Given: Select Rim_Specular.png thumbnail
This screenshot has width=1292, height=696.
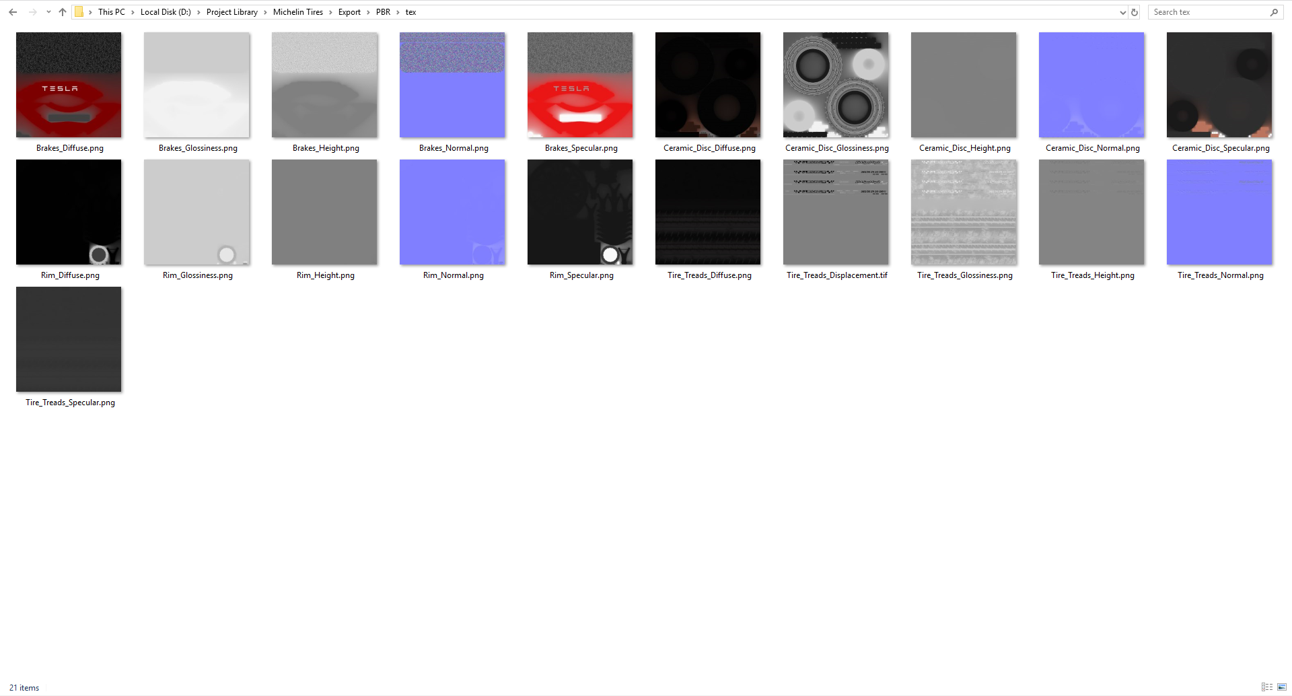Looking at the screenshot, I should [580, 212].
